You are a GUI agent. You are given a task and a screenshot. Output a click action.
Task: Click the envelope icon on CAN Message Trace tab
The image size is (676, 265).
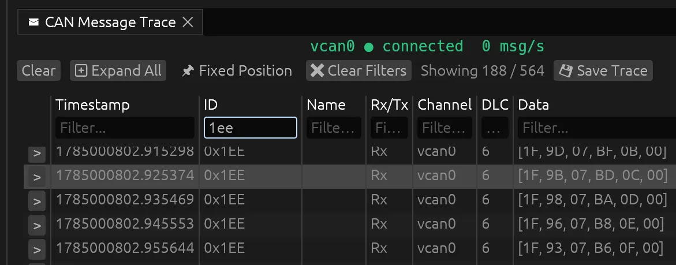point(33,22)
